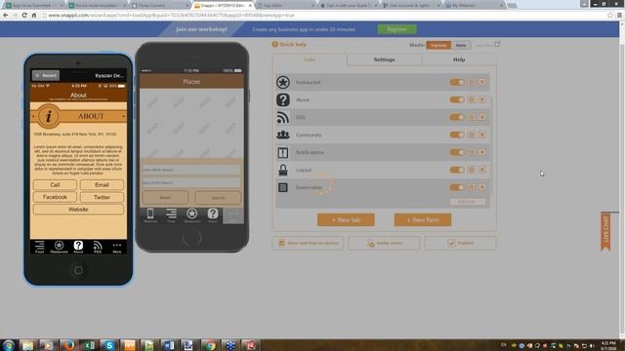Switch to the Help panel tab
The height and width of the screenshot is (351, 625).
click(459, 59)
